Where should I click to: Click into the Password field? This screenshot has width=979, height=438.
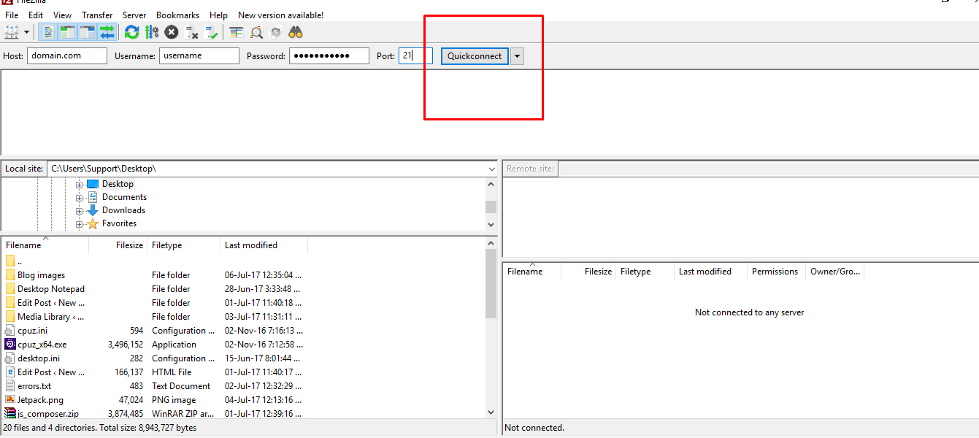[x=329, y=55]
